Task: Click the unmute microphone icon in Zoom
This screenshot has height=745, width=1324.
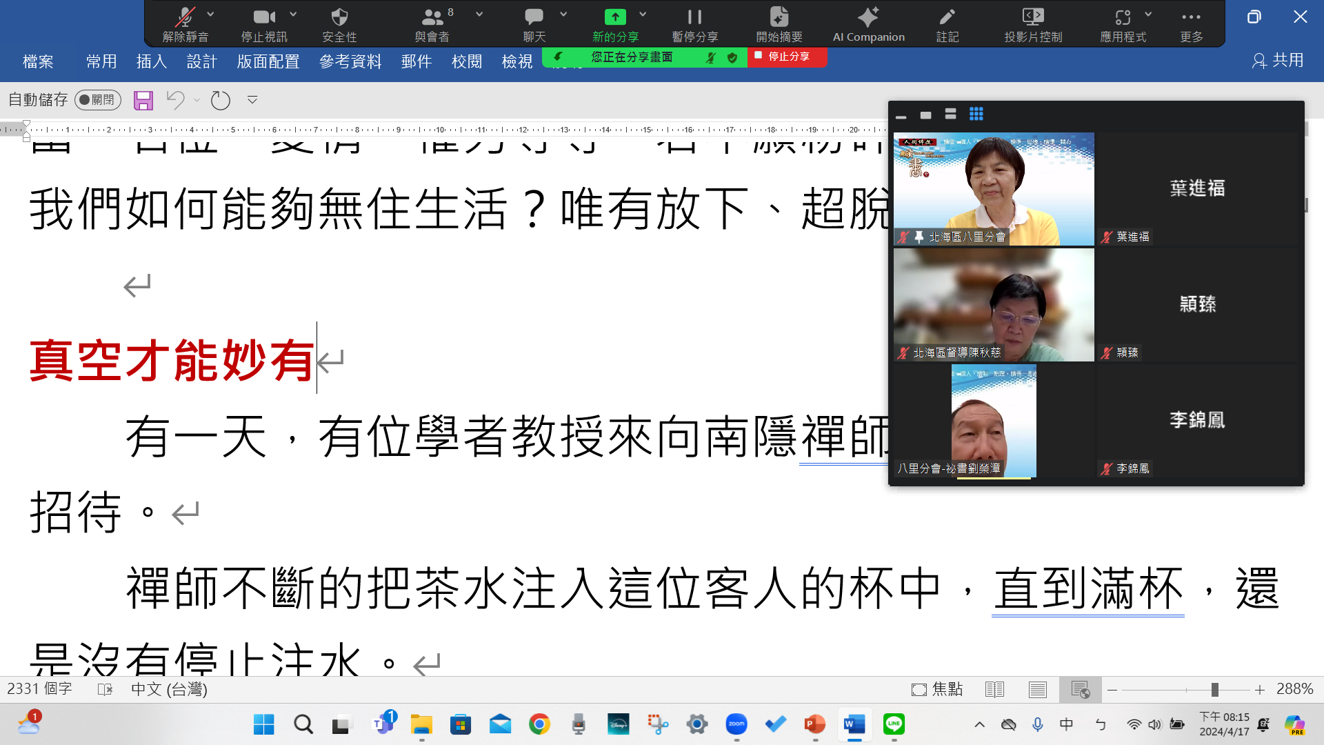Action: pyautogui.click(x=185, y=17)
